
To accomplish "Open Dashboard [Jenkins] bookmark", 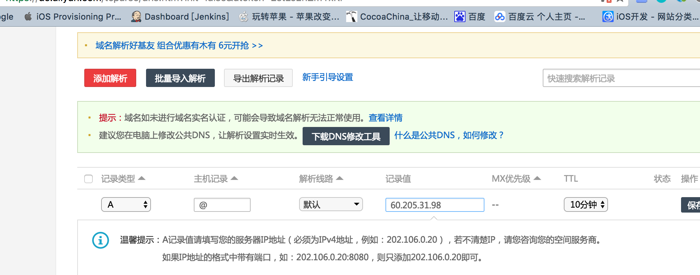I will coord(180,16).
